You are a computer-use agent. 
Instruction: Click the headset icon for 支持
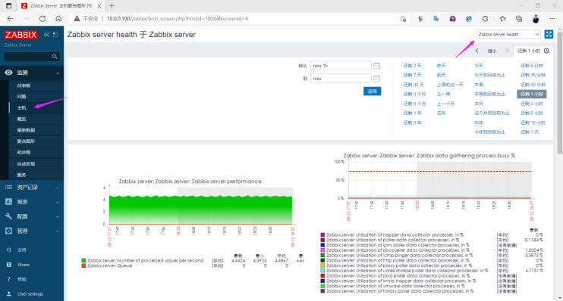click(9, 250)
